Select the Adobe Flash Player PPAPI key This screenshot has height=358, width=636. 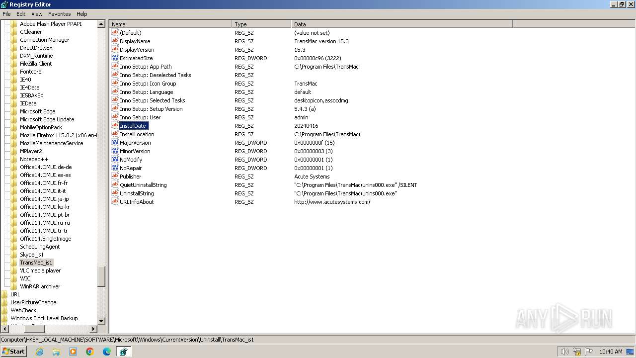click(x=51, y=24)
